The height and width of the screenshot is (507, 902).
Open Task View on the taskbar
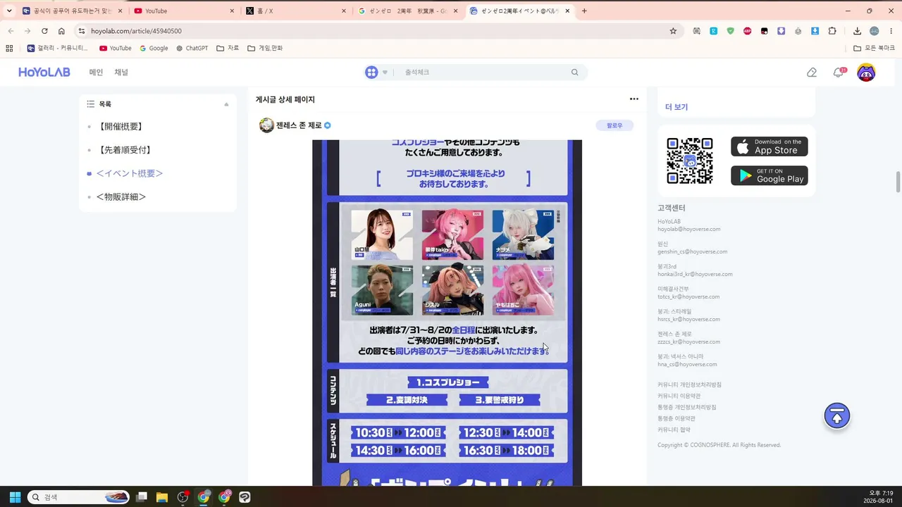(x=142, y=497)
